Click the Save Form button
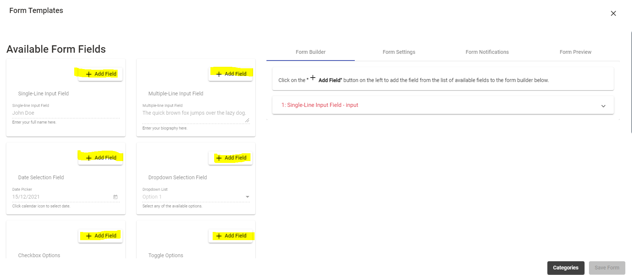632x275 pixels. 607,268
